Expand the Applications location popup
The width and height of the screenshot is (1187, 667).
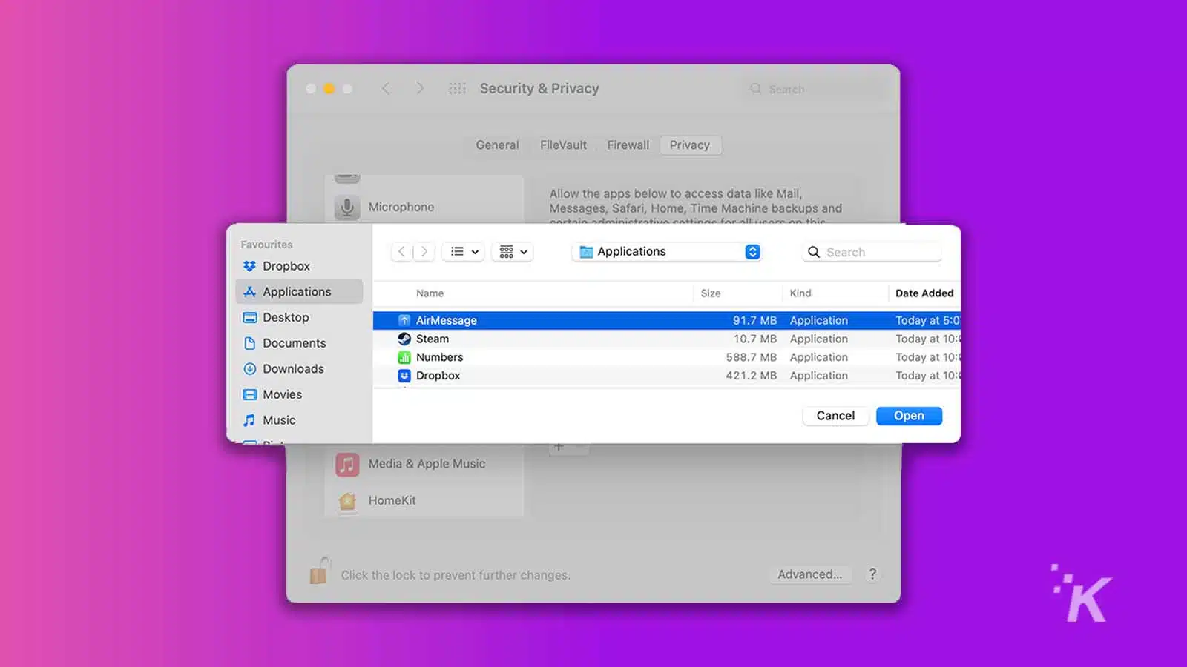point(752,252)
